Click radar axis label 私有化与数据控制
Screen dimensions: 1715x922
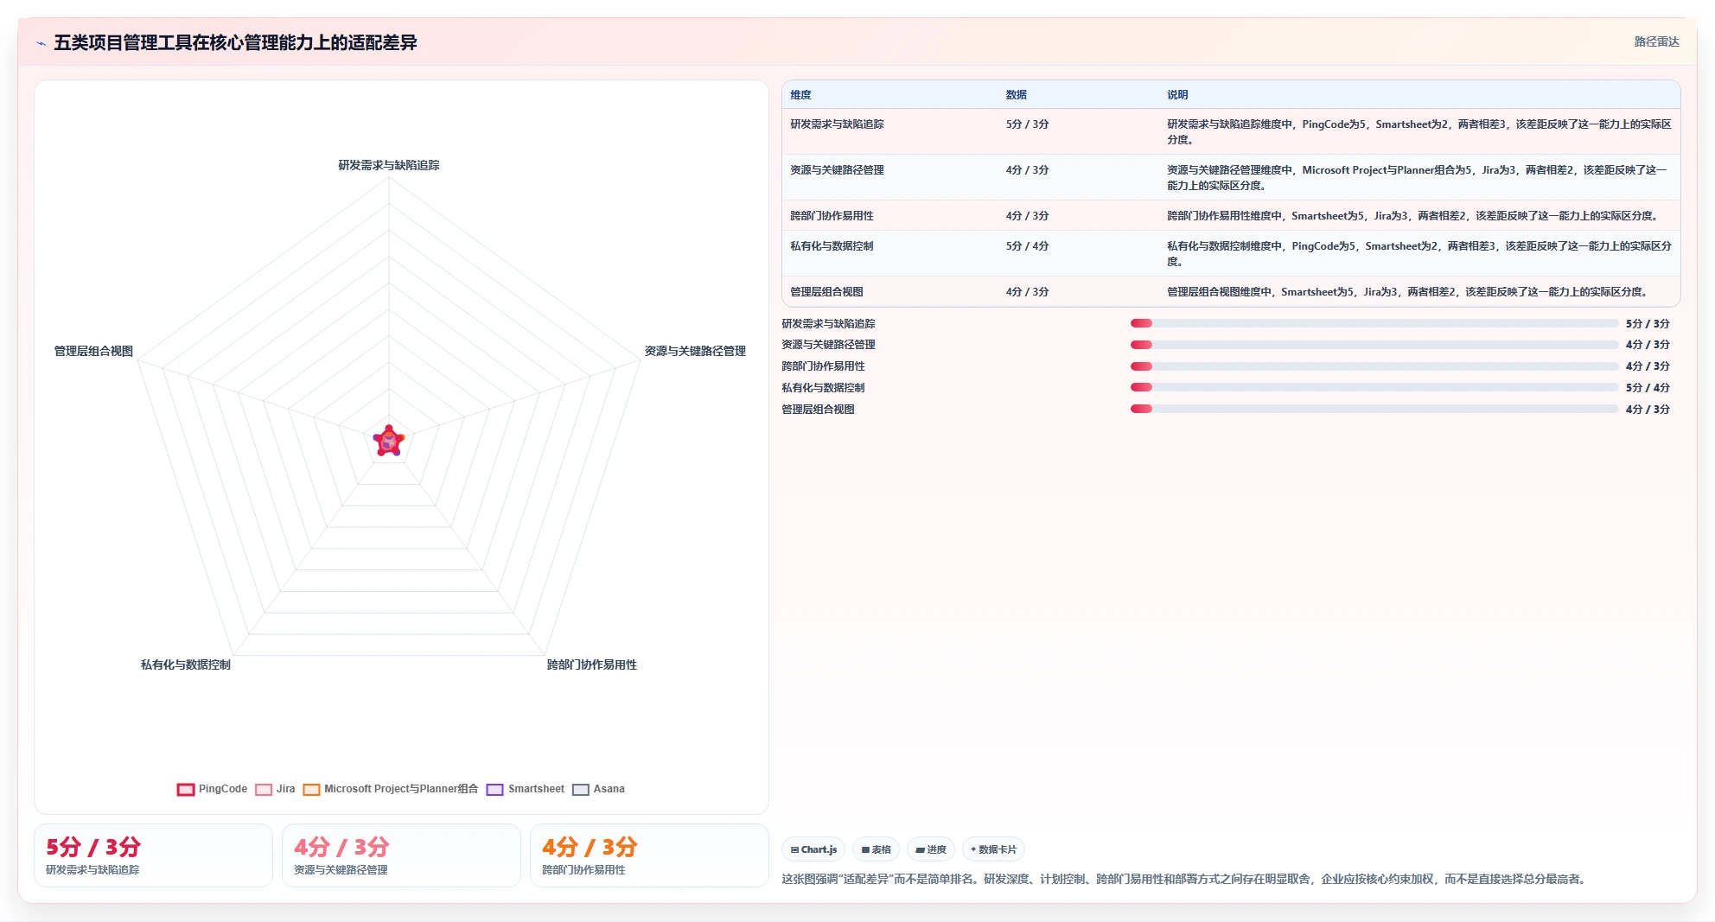click(186, 664)
